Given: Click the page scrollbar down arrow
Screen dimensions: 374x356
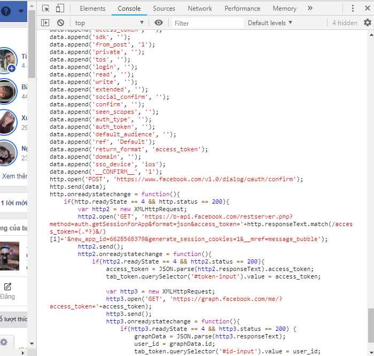Looking at the screenshot, I should click(32, 344).
